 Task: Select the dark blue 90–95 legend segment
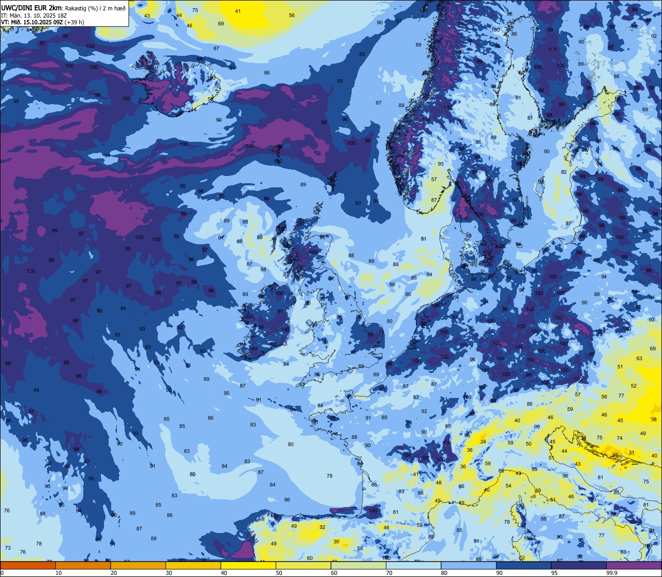(523, 565)
